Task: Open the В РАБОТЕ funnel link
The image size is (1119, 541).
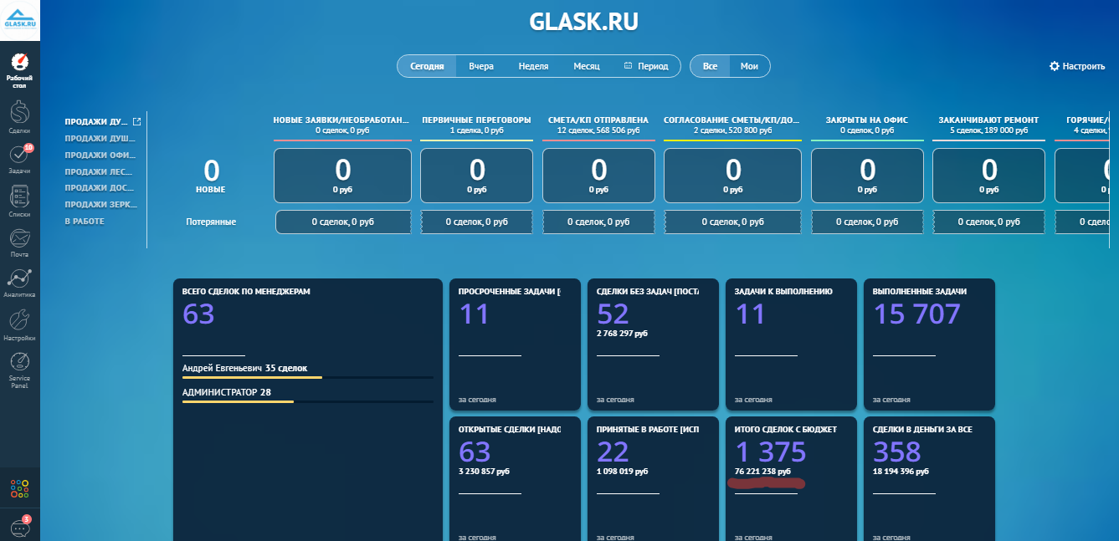Action: pyautogui.click(x=85, y=221)
